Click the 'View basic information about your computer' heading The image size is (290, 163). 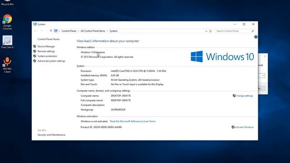coord(108,41)
